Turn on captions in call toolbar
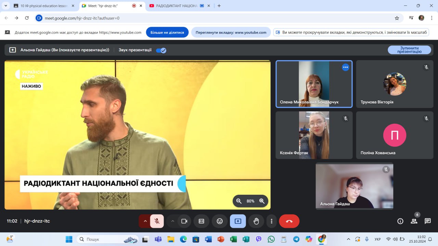 (202, 221)
